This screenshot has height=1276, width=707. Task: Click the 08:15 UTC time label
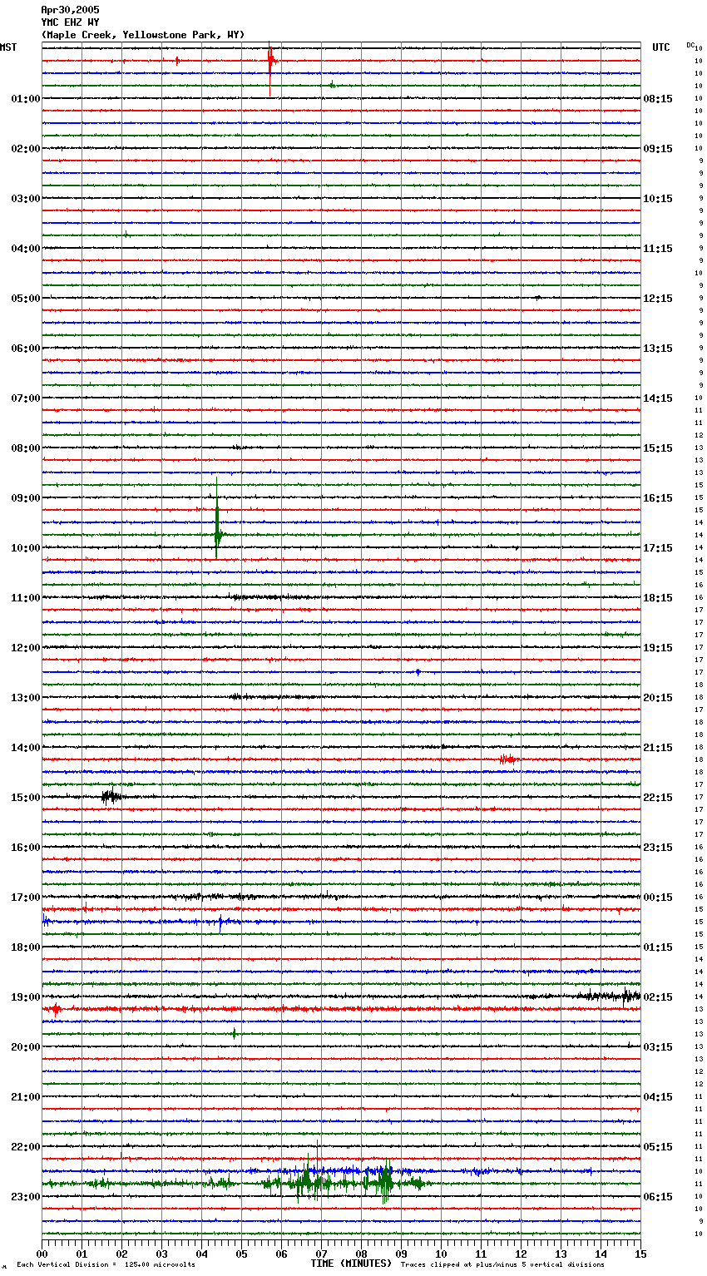point(658,99)
